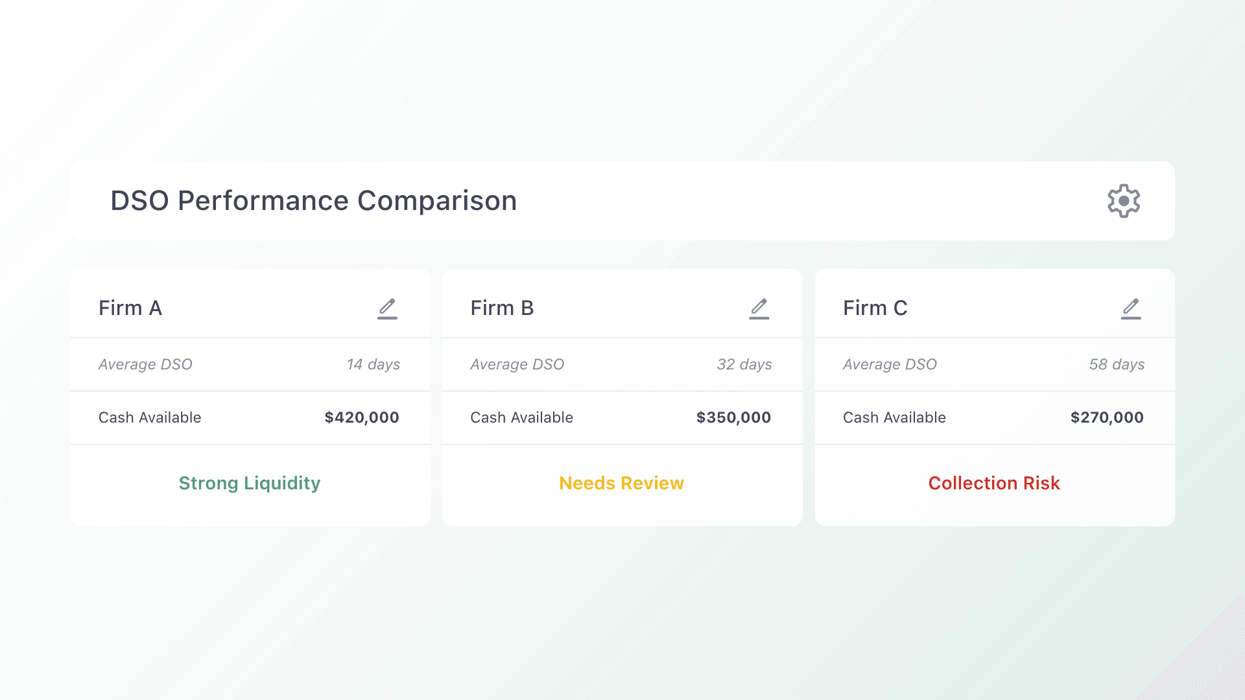Click Firm C's 58 days DSO value
1245x700 pixels.
click(x=1117, y=364)
